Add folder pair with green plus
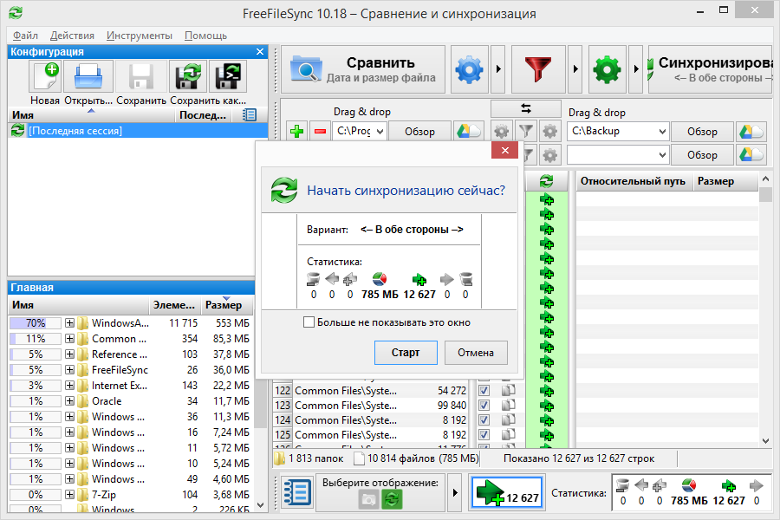 click(x=297, y=132)
